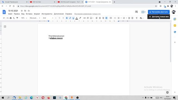Open the Инструменты menu

pos(47,14)
